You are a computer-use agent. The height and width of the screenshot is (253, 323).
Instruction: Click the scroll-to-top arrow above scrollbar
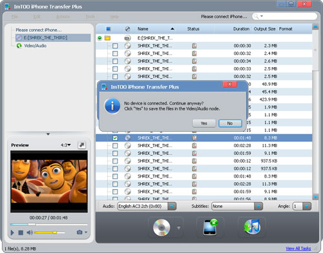(x=315, y=27)
